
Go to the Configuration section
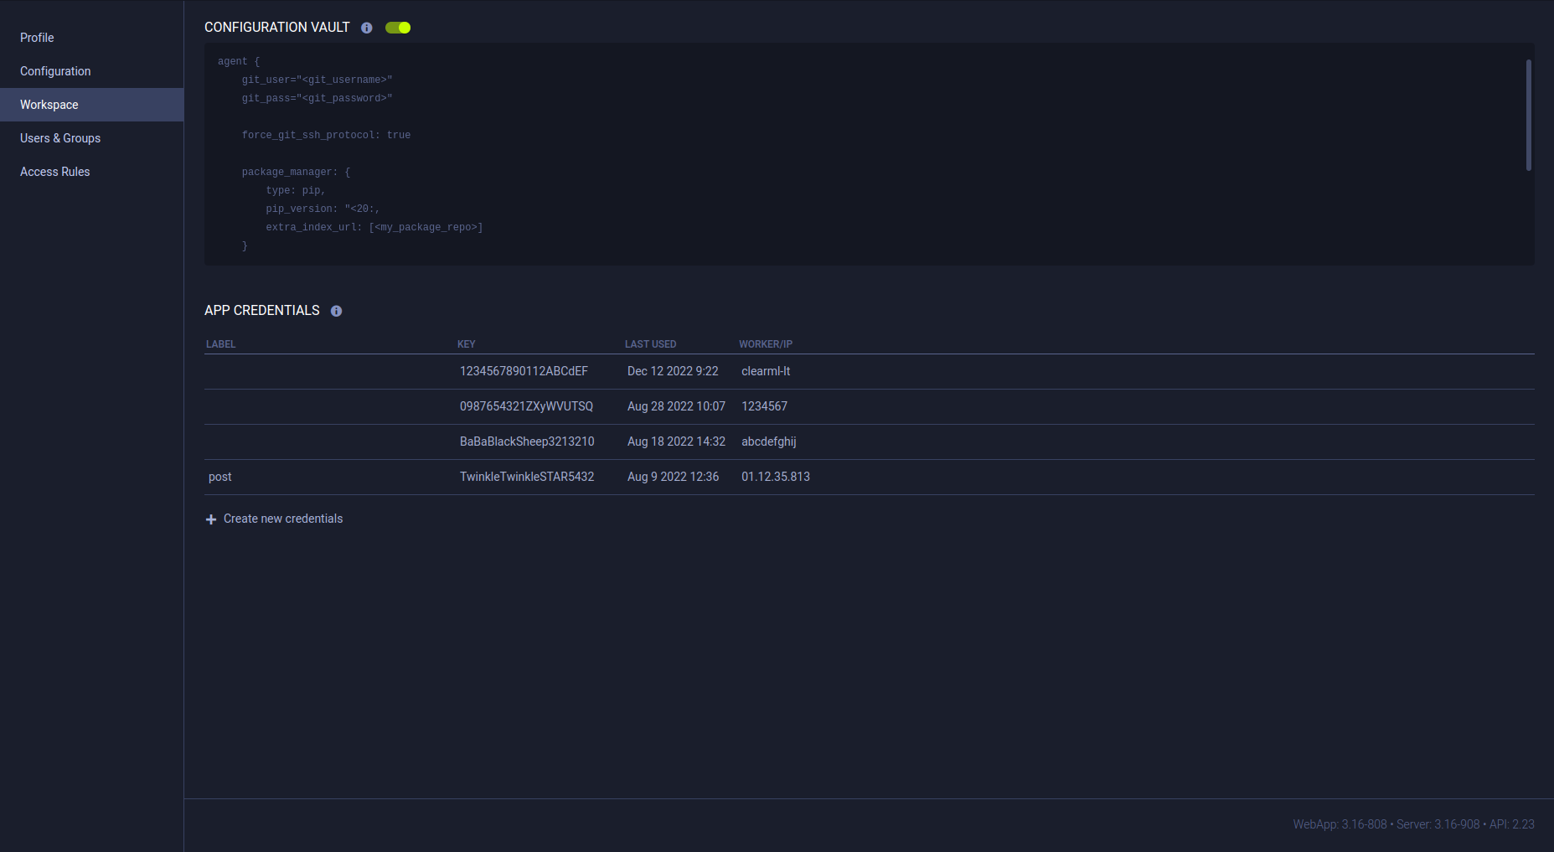point(55,71)
